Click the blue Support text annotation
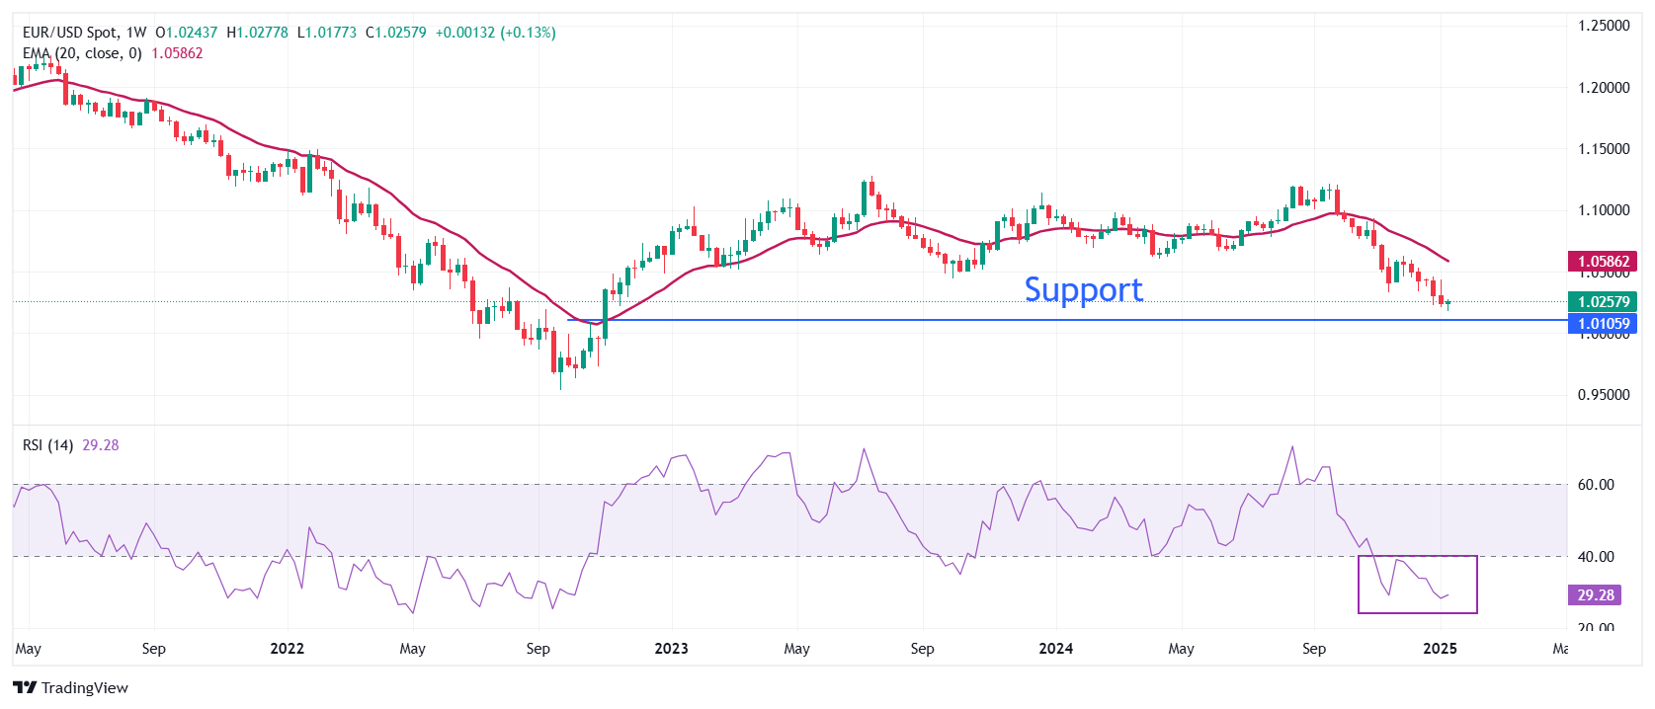Viewport: 1655px width, 709px height. [1083, 289]
